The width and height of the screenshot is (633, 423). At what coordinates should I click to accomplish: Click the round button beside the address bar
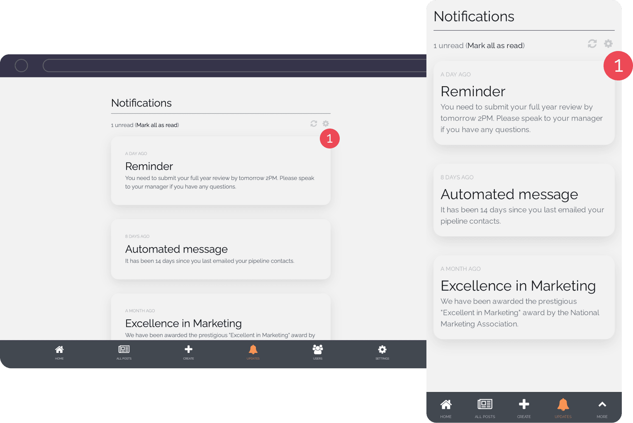click(21, 66)
